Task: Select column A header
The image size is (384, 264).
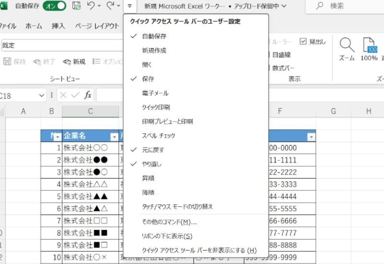Action: click(23, 111)
